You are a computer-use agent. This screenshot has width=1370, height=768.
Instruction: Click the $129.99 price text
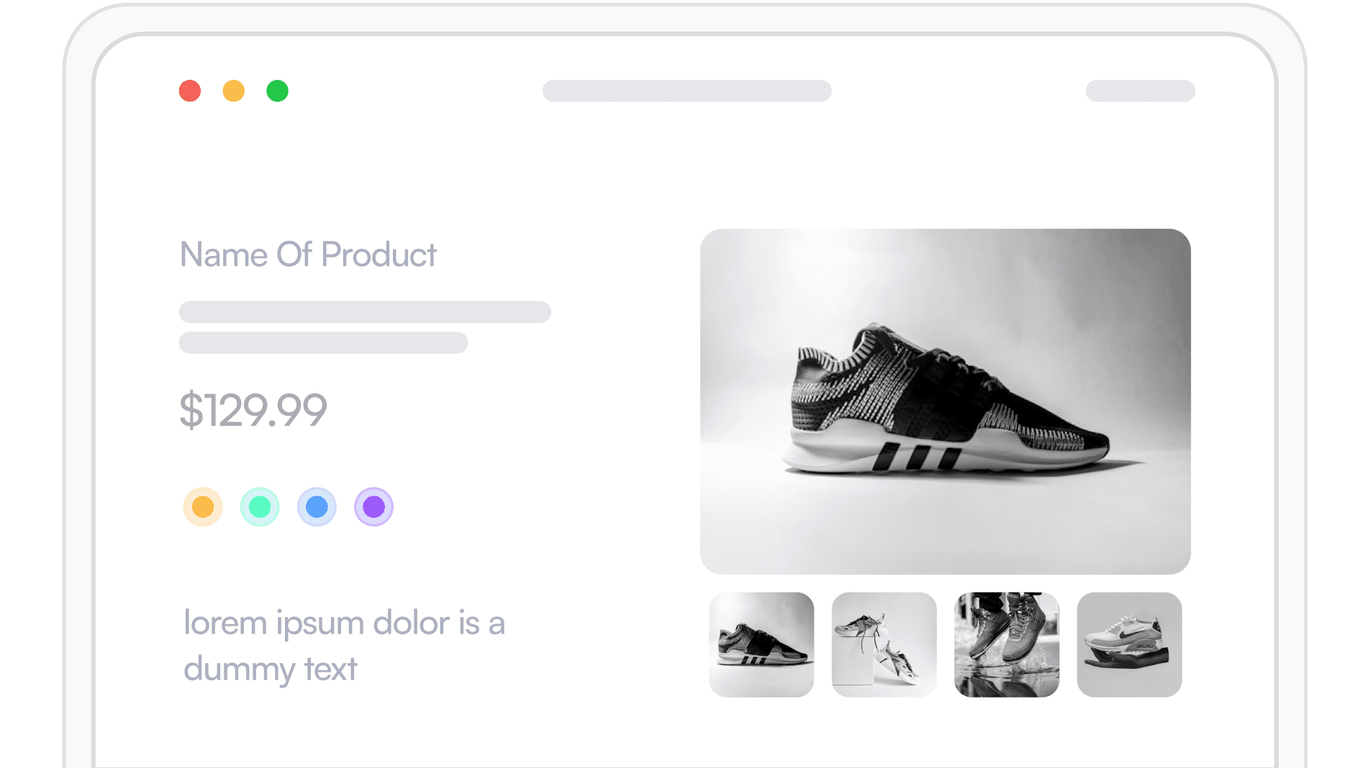tap(253, 410)
